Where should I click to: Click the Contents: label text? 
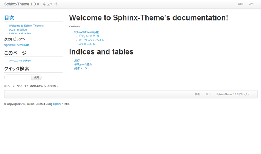(x=75, y=26)
